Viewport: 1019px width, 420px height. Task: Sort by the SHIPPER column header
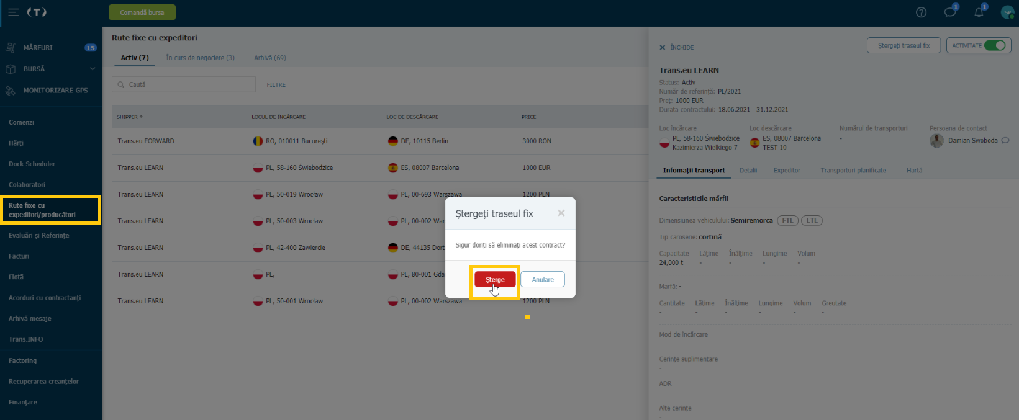click(x=129, y=117)
